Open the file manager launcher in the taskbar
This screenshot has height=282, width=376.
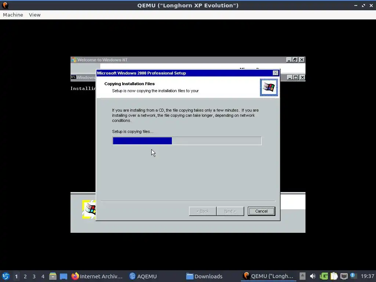coord(53,276)
